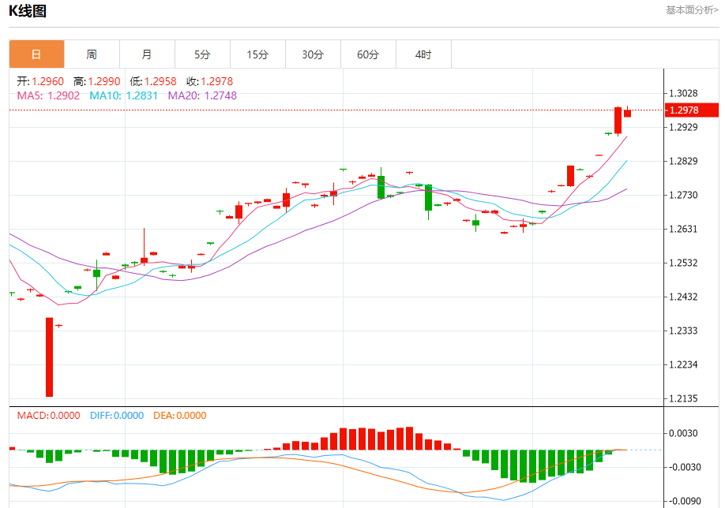Click the 1.2929 price axis label

pyautogui.click(x=683, y=127)
